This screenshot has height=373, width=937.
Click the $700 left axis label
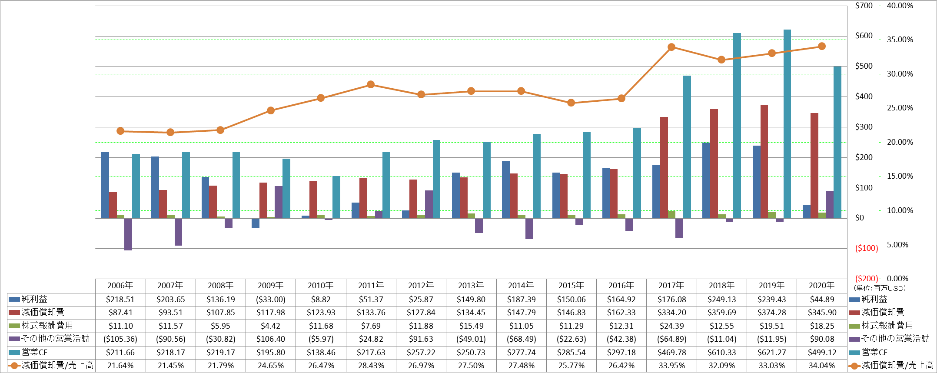click(x=864, y=6)
